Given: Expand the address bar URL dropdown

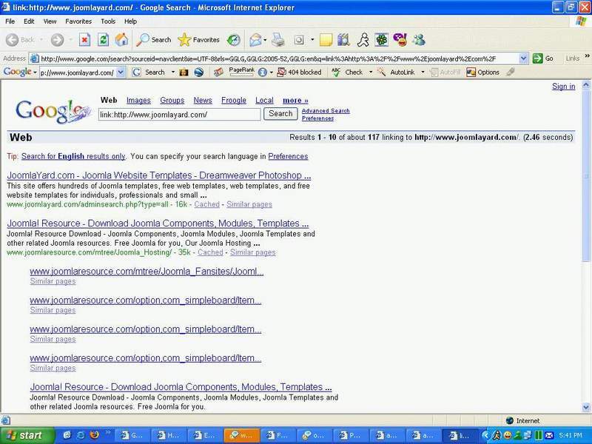Looking at the screenshot, I should [524, 58].
